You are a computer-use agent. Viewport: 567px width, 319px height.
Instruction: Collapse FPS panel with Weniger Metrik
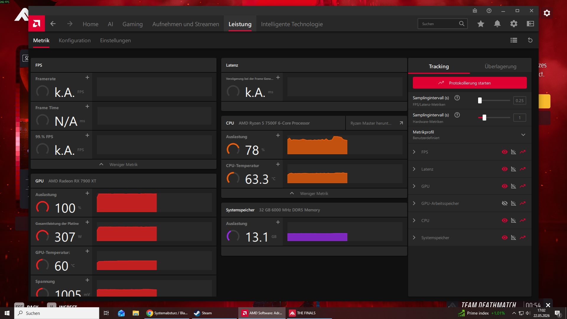coord(123,165)
